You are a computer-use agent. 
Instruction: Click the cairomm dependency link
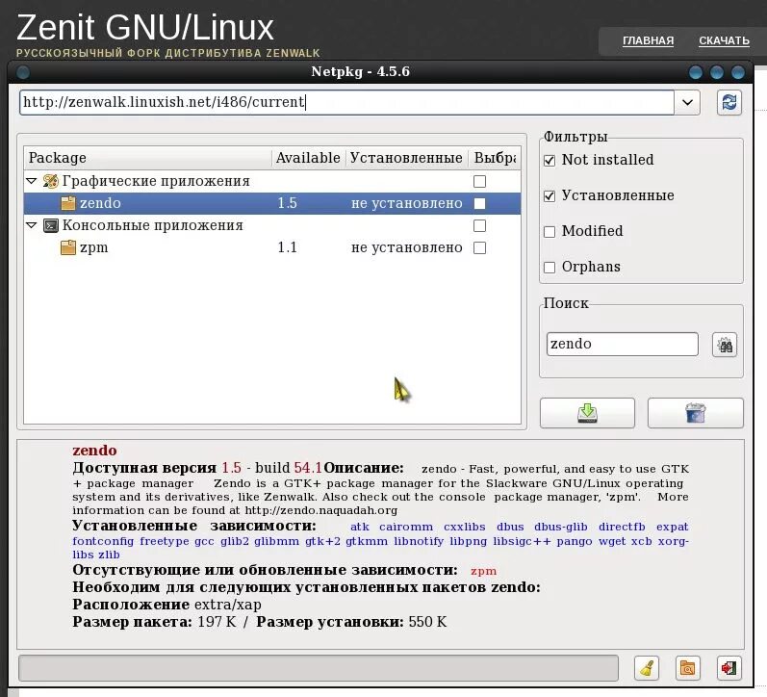[x=406, y=528]
